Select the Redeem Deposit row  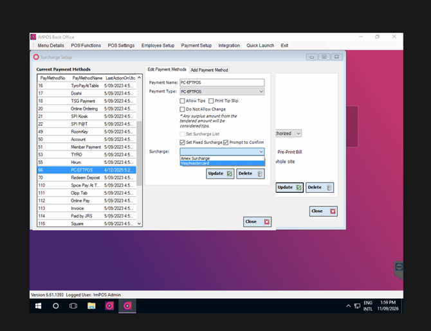pos(87,178)
